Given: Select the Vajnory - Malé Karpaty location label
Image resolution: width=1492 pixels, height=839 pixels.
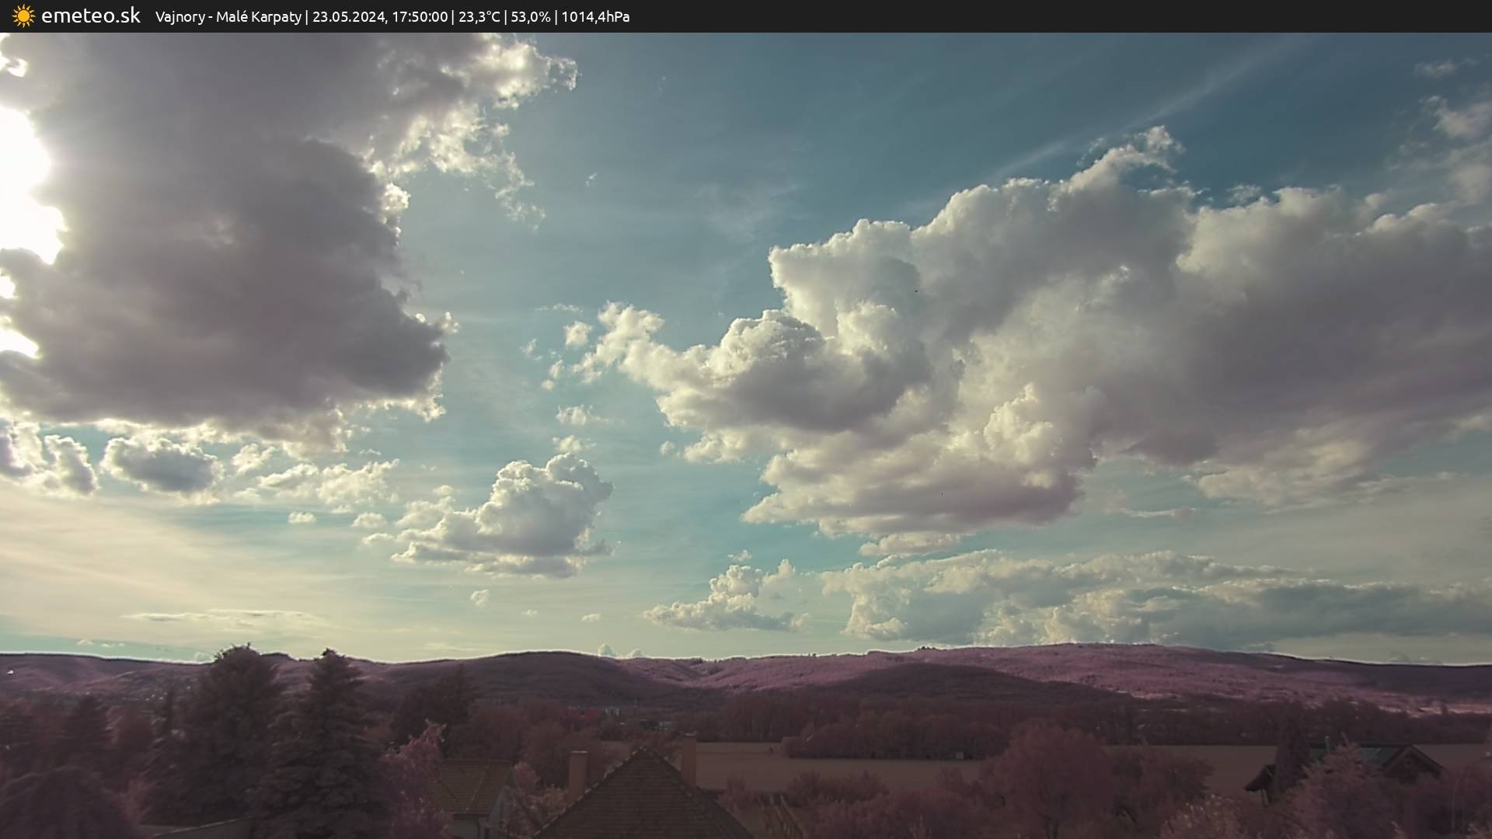Looking at the screenshot, I should point(228,16).
